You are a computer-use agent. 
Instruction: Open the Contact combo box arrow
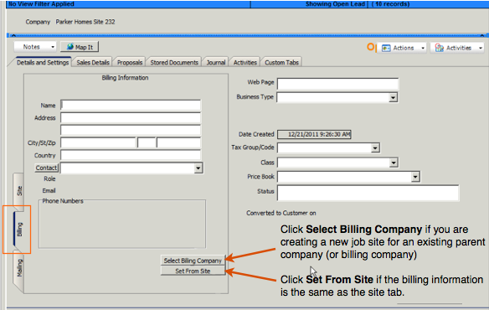[198, 168]
